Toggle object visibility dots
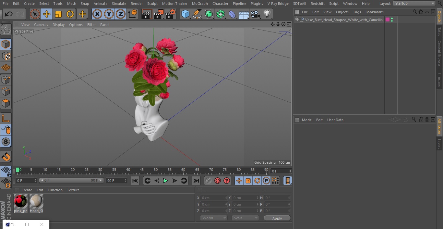This screenshot has height=229, width=443. coord(392,20)
